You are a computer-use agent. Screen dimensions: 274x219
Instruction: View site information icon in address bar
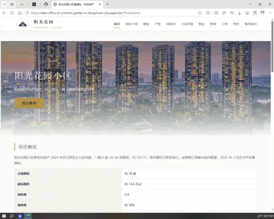tap(27, 13)
